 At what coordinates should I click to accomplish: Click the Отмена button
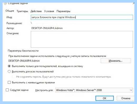126,98
